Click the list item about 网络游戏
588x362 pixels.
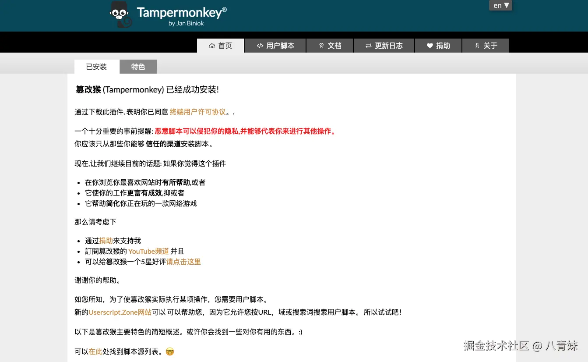coord(141,203)
